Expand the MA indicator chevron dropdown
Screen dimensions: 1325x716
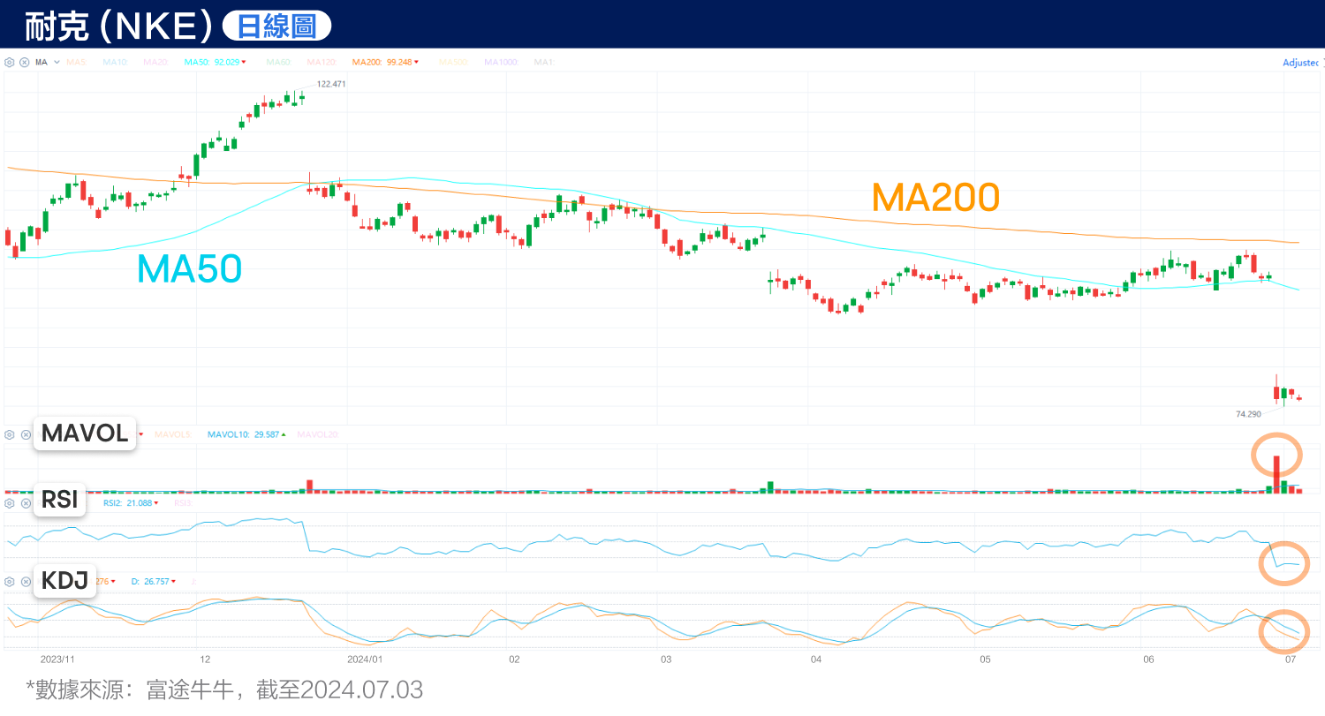55,62
